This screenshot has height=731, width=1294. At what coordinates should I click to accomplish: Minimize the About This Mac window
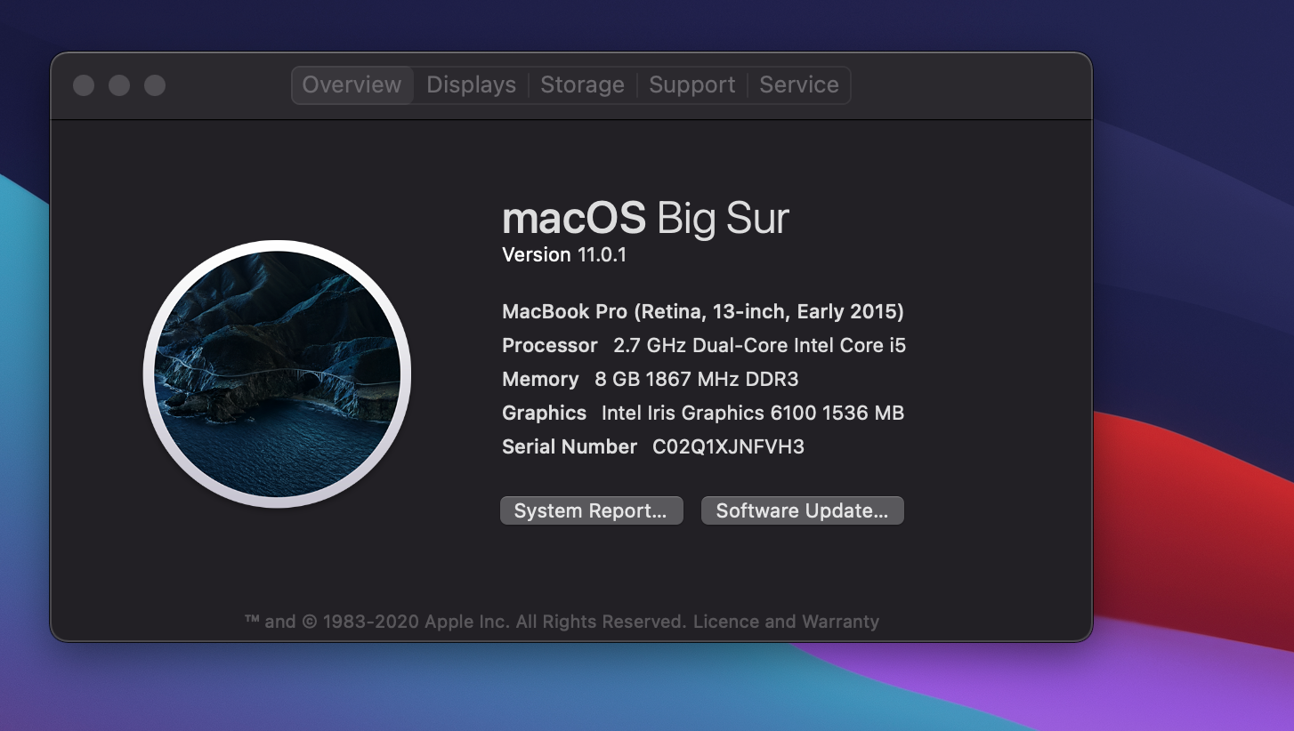119,85
